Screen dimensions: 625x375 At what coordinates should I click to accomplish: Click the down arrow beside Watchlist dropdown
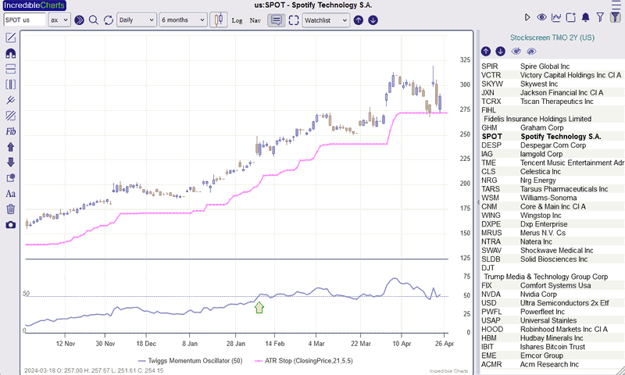(x=373, y=20)
